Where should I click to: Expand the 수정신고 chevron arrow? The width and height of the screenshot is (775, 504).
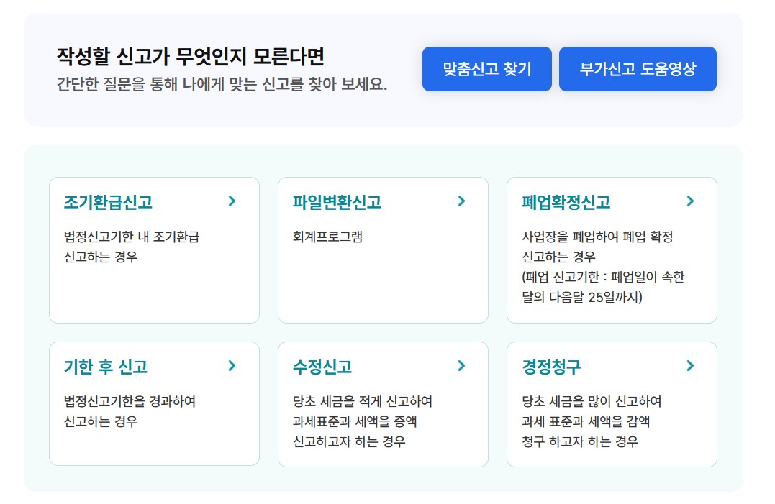(x=461, y=366)
